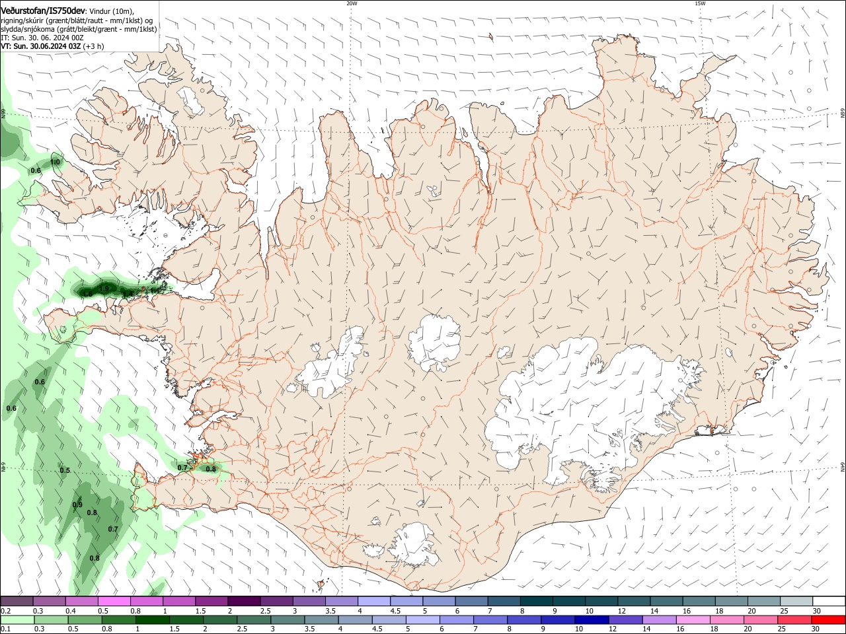
Task: Click the bottom-row blue swatch above label 8
Action: pos(524,620)
